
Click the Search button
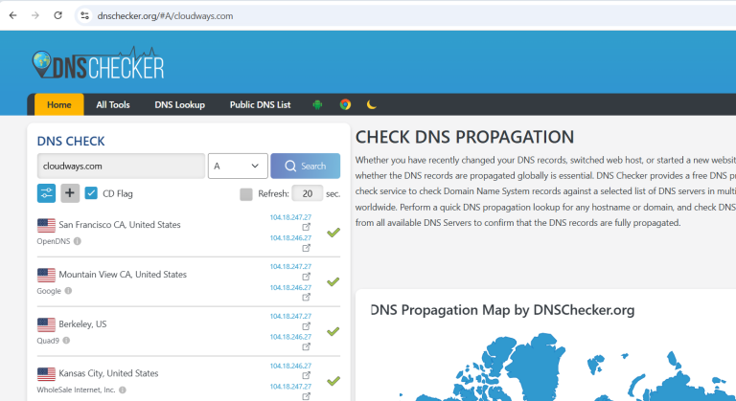click(306, 166)
